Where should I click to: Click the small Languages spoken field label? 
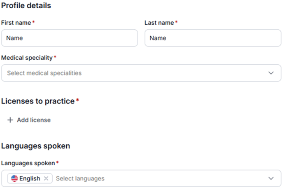coord(28,163)
